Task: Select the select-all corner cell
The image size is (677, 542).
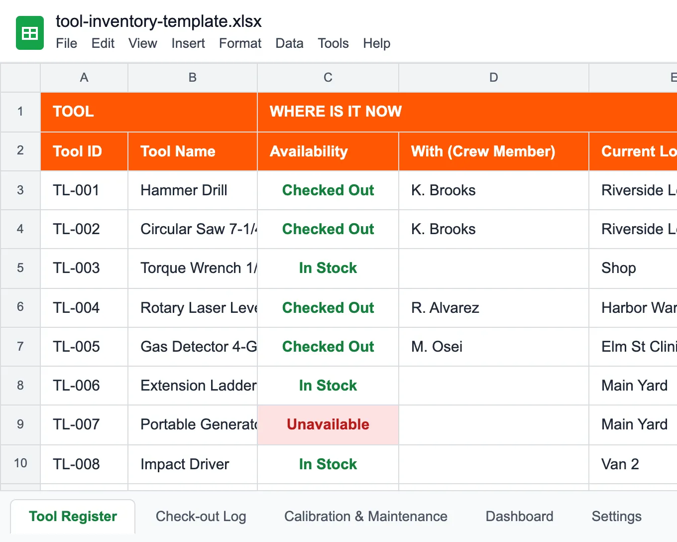Action: tap(20, 77)
